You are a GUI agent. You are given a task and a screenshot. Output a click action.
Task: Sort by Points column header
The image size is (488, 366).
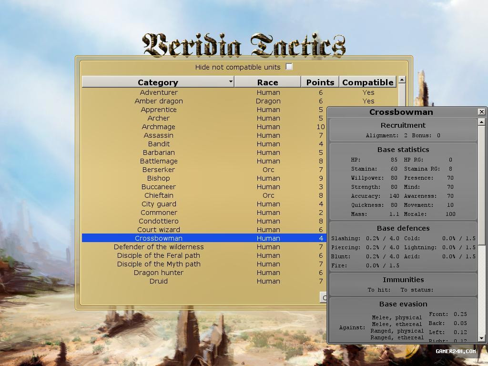click(x=320, y=82)
